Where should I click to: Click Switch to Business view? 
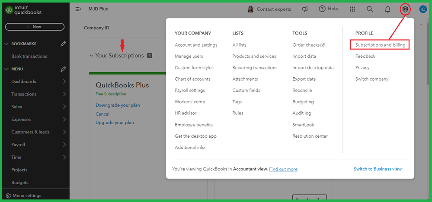[x=378, y=169]
